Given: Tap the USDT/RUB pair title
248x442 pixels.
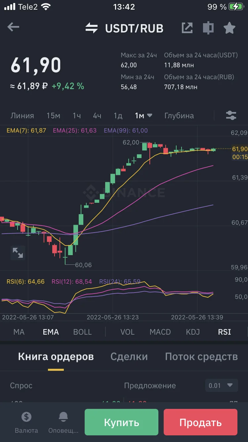Looking at the screenshot, I should click(134, 28).
